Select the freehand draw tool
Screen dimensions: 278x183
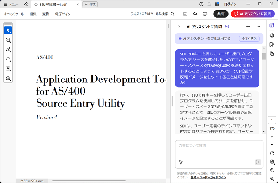click(8, 59)
